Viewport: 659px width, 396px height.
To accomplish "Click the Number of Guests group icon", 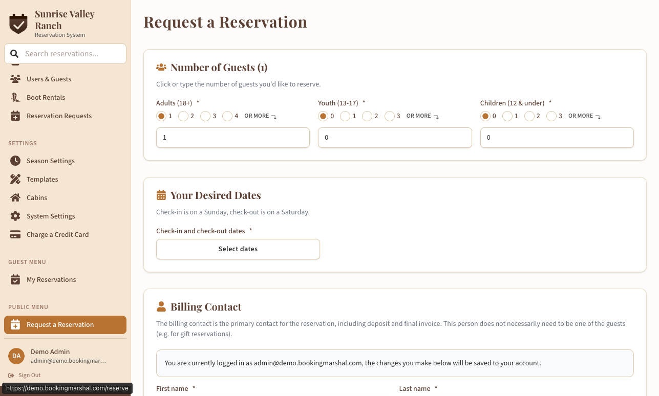I will coord(161,67).
